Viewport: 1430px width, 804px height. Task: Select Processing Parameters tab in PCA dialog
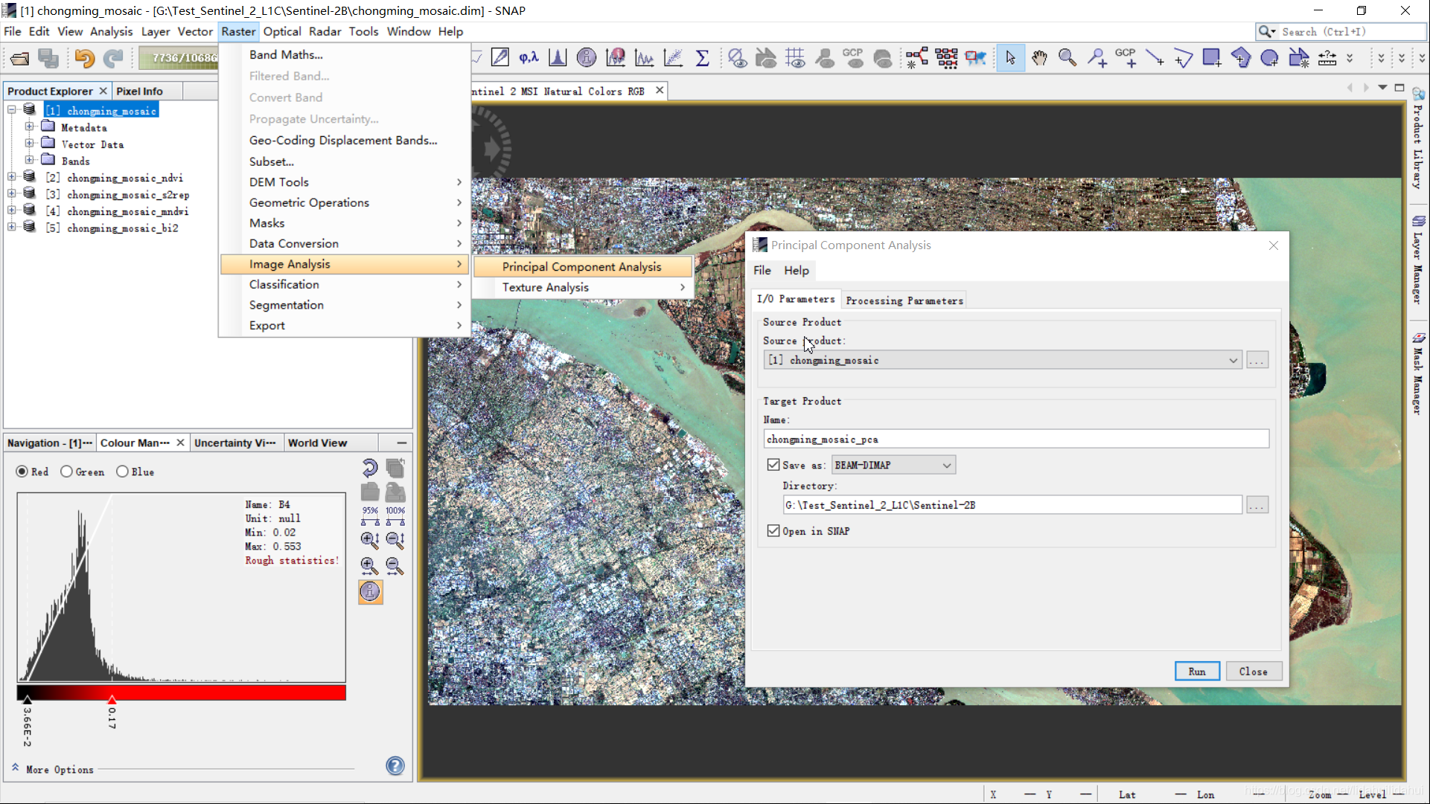pos(904,300)
